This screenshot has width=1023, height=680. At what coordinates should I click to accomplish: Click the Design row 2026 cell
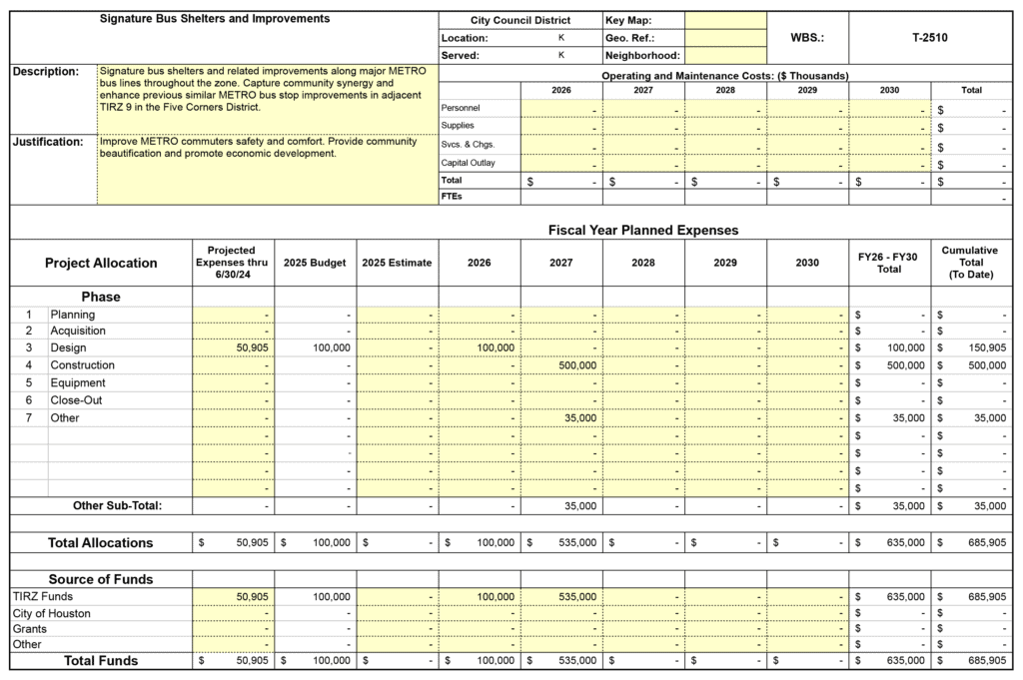tap(479, 347)
